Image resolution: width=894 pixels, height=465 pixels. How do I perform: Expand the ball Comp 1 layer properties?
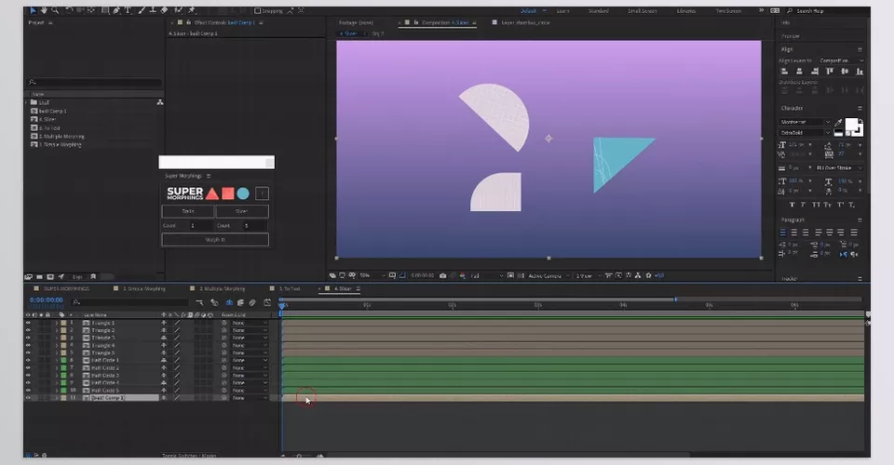pos(57,398)
